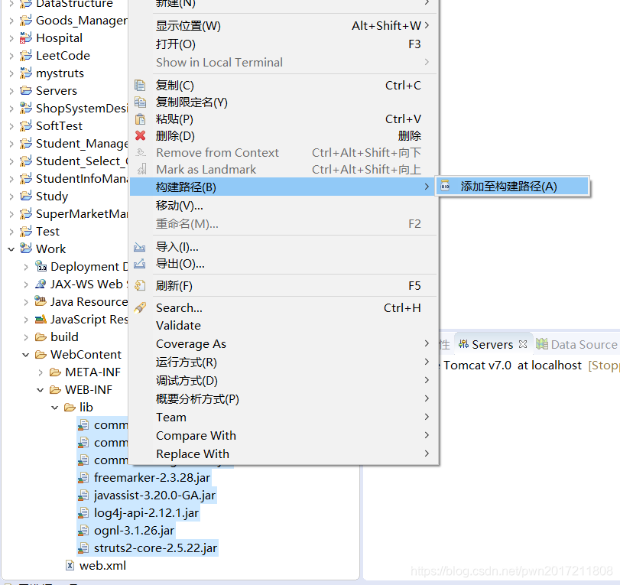Image resolution: width=620 pixels, height=585 pixels.
Task: Click the Copy Qualified Name icon
Action: [x=140, y=102]
